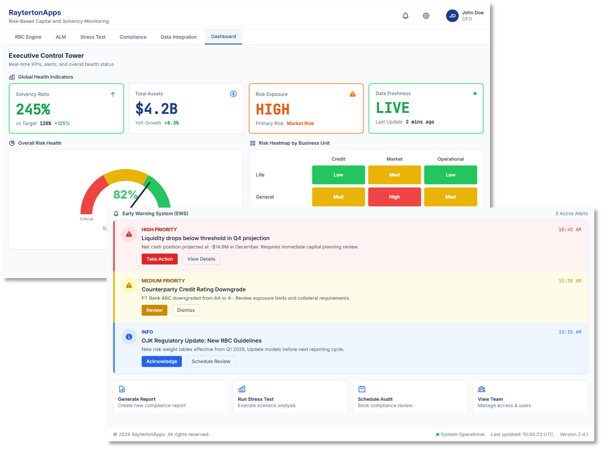Click the Generate Report document icon
602x449 pixels.
click(122, 389)
